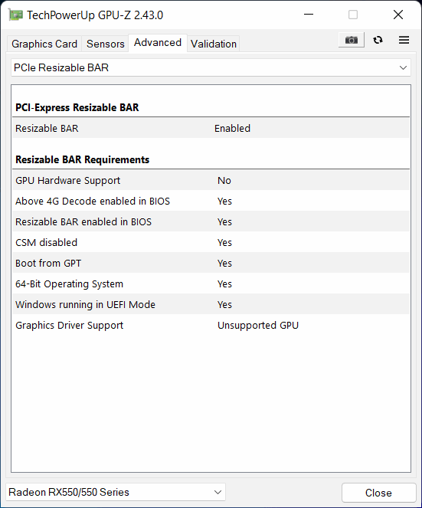Viewport: 422px width, 508px height.
Task: Click the chevron arrow of the GPU selector
Action: point(218,493)
